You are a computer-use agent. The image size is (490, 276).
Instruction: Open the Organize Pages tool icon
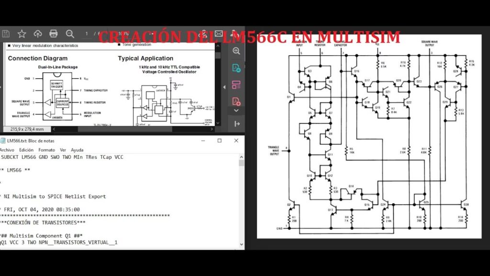coord(236,85)
